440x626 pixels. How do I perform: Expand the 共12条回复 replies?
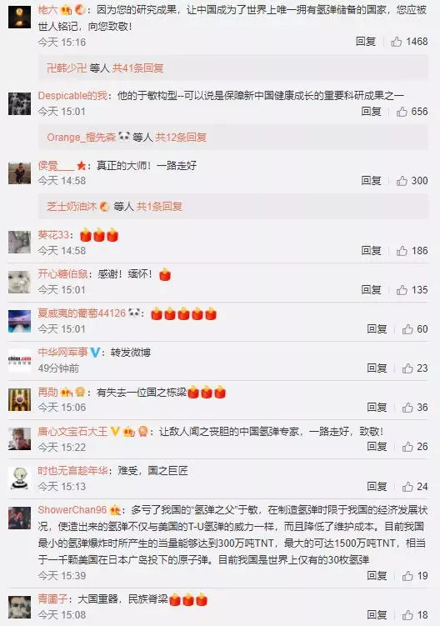(181, 138)
